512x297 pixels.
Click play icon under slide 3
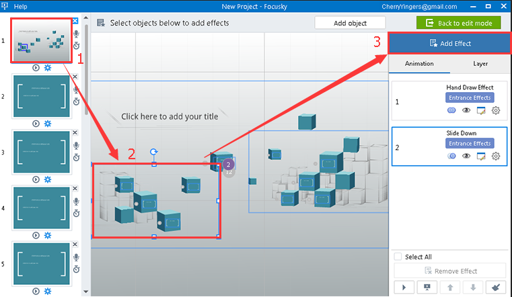pos(36,179)
